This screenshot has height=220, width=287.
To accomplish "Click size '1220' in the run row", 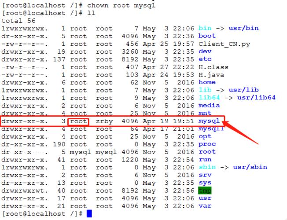I will (130, 160).
